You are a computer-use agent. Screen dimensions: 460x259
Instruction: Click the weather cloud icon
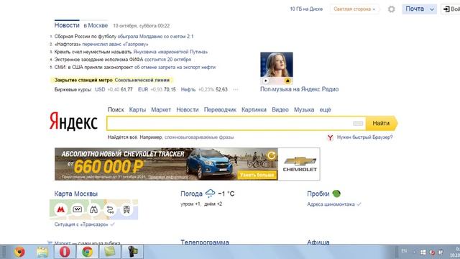point(210,194)
